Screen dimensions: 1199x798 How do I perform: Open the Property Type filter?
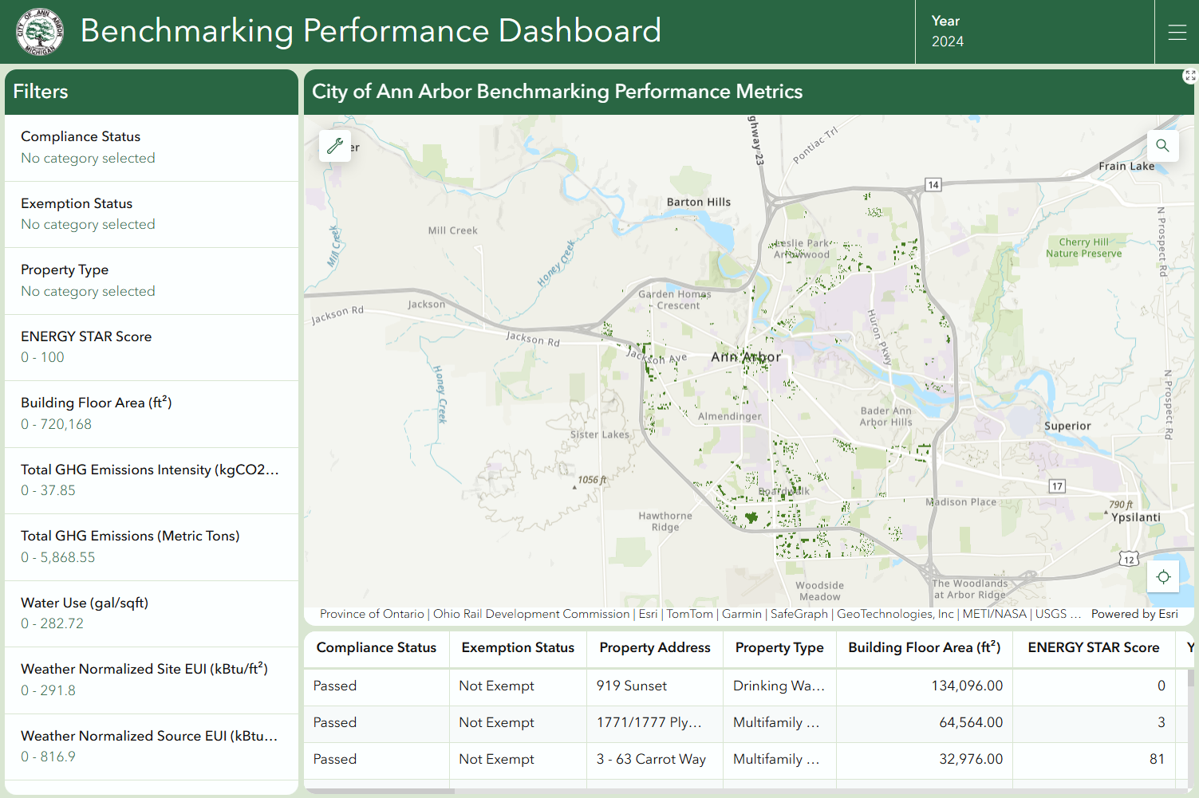152,281
